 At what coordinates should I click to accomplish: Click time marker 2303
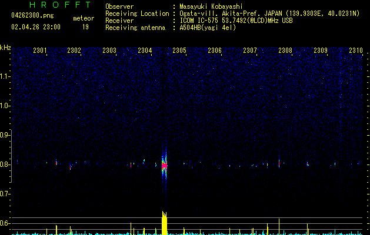tap(109, 51)
